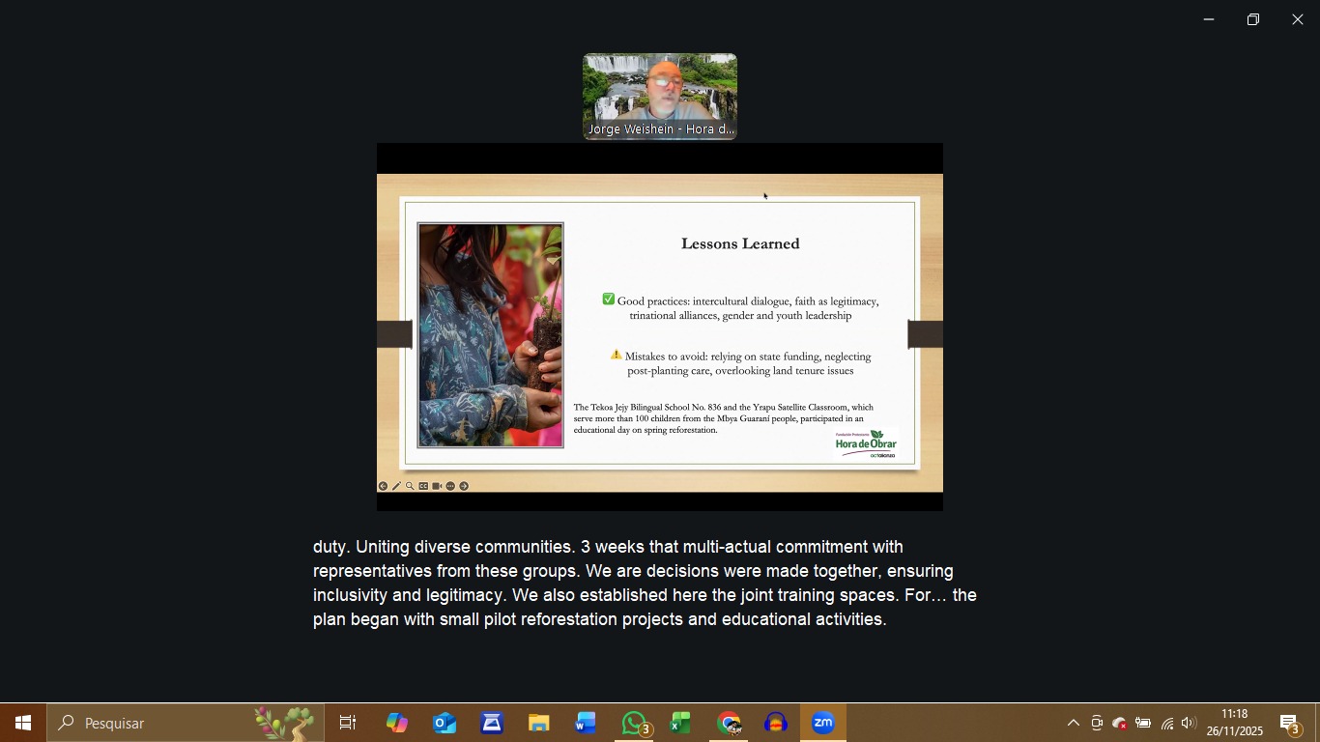Image resolution: width=1320 pixels, height=742 pixels.
Task: Toggle the camera icon in slideshow toolbar
Action: click(x=437, y=486)
